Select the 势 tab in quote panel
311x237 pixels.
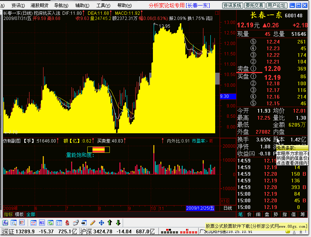(x=276, y=214)
